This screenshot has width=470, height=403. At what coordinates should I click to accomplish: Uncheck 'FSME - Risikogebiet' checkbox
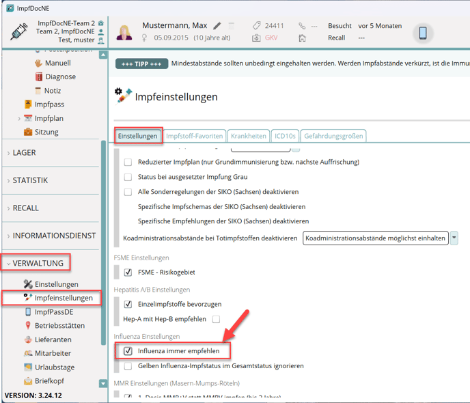[x=128, y=272]
